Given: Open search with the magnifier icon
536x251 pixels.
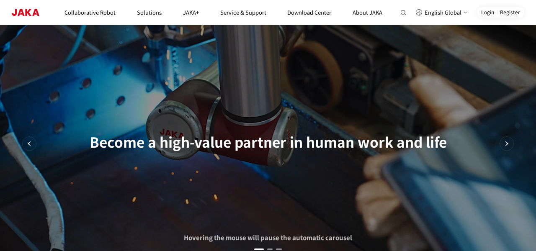Looking at the screenshot, I should pyautogui.click(x=403, y=13).
